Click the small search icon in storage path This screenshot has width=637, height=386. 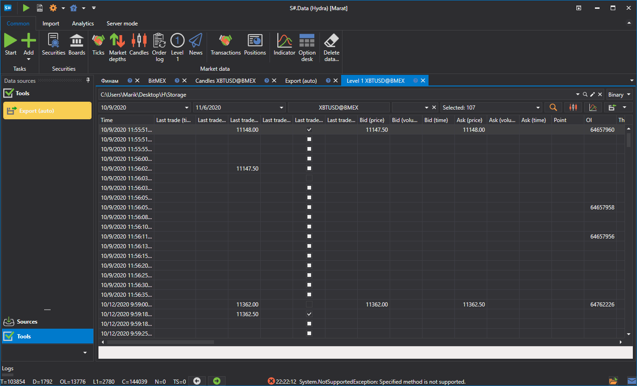pyautogui.click(x=585, y=94)
